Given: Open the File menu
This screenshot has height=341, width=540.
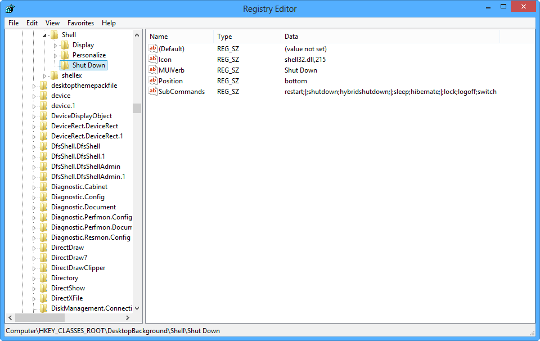Looking at the screenshot, I should 13,23.
